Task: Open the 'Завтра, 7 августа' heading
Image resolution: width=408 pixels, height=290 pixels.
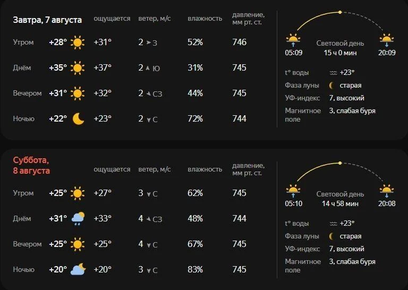Action: click(x=47, y=20)
